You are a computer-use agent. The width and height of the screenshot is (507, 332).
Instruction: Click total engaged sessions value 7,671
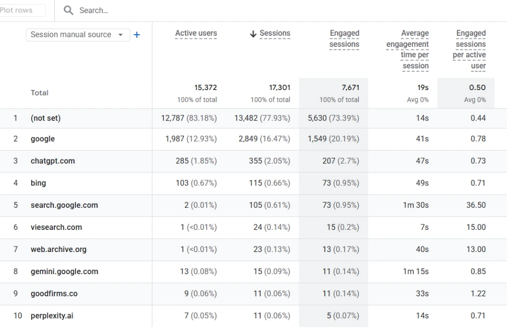351,88
